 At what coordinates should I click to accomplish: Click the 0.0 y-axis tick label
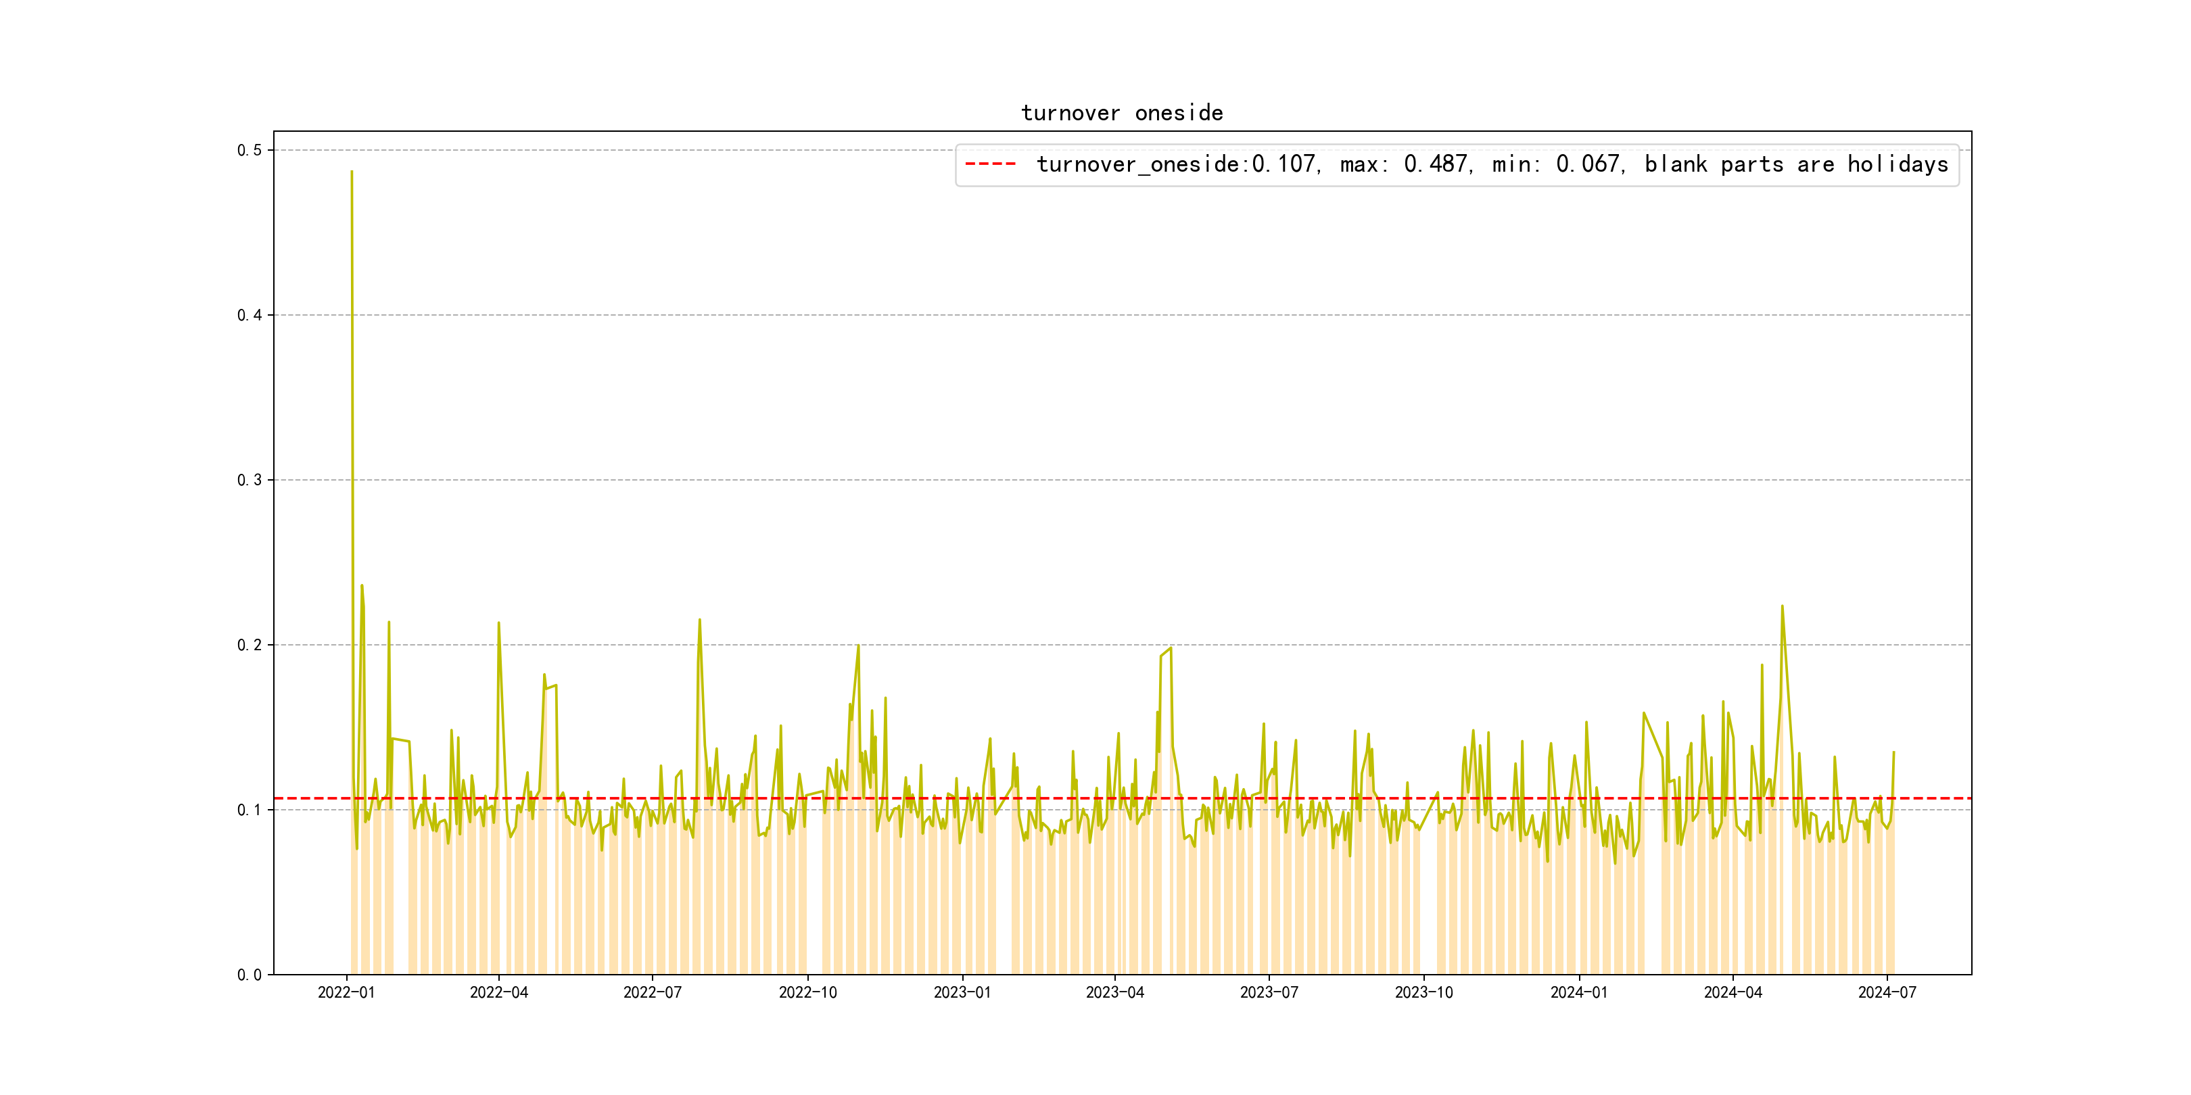[x=250, y=975]
